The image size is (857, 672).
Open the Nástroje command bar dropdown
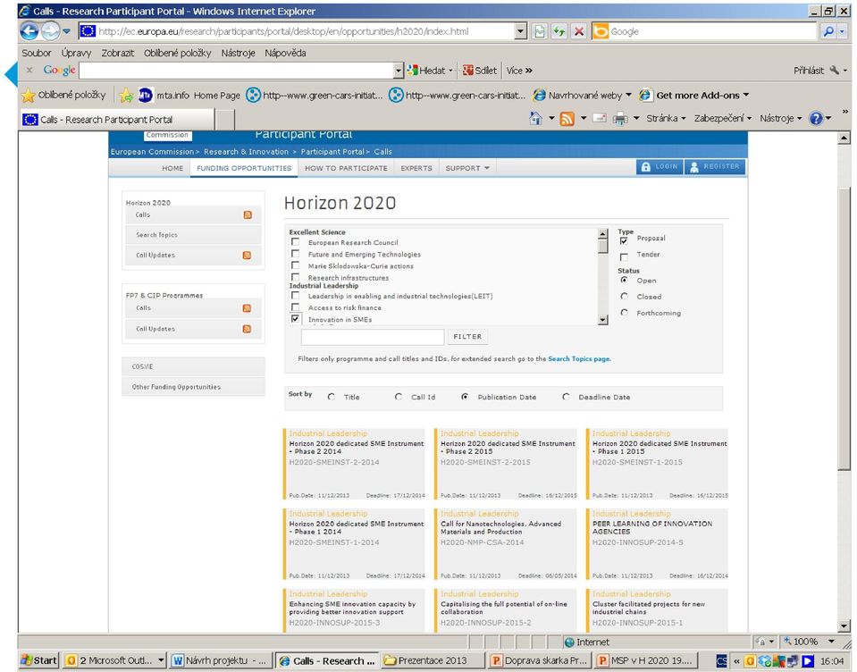tap(780, 118)
